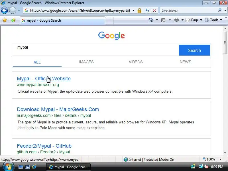
Task: Click the Google favicon in address bar
Action: (x=27, y=10)
